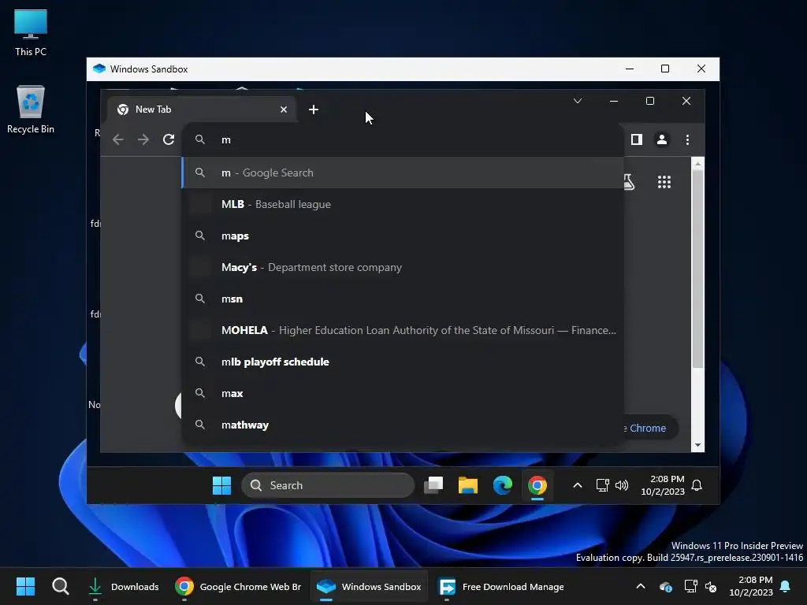Click the scrollbar down arrow in Chrome
The height and width of the screenshot is (605, 807).
[697, 446]
